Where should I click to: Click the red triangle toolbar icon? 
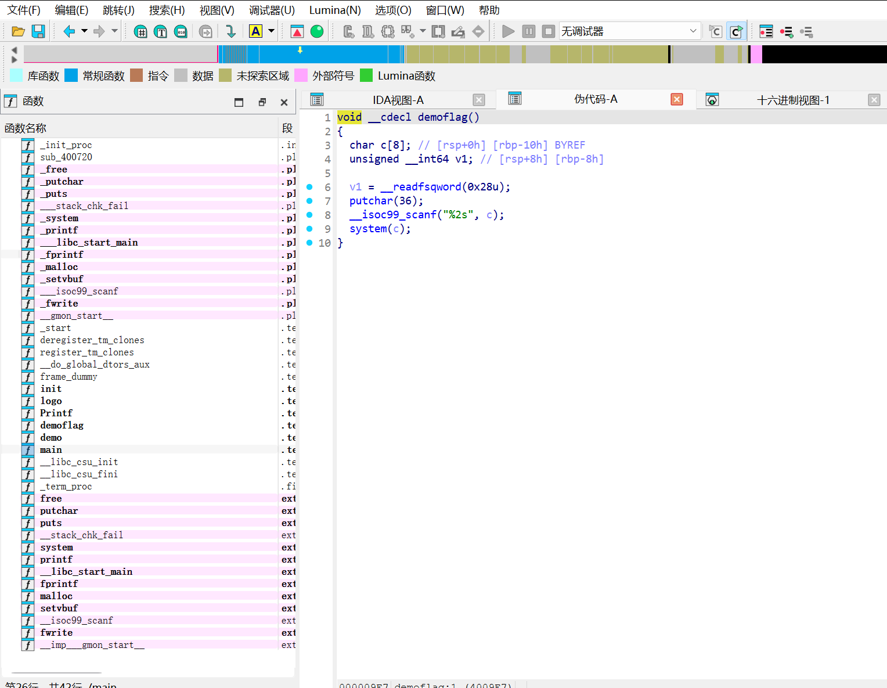[x=297, y=31]
